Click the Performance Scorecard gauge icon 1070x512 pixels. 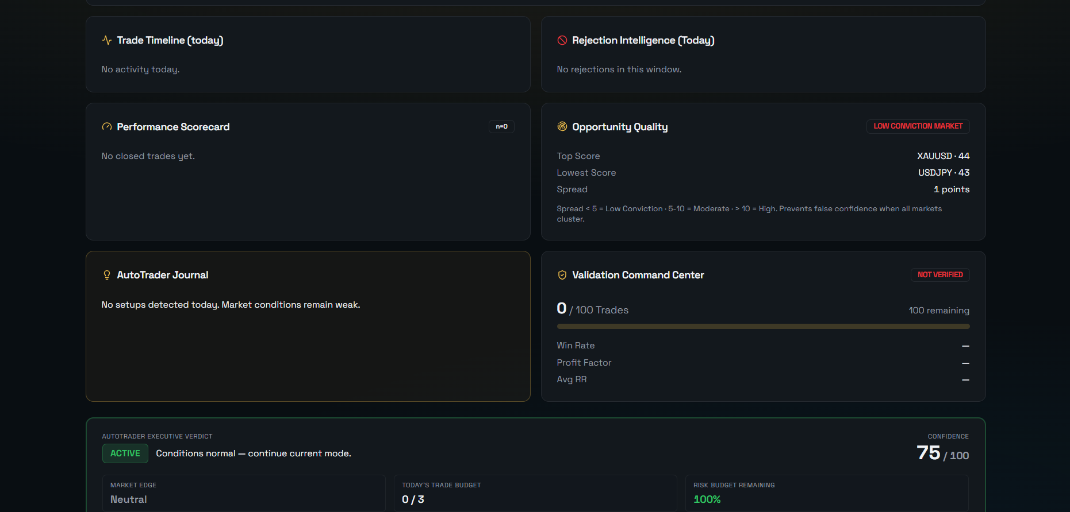[107, 127]
